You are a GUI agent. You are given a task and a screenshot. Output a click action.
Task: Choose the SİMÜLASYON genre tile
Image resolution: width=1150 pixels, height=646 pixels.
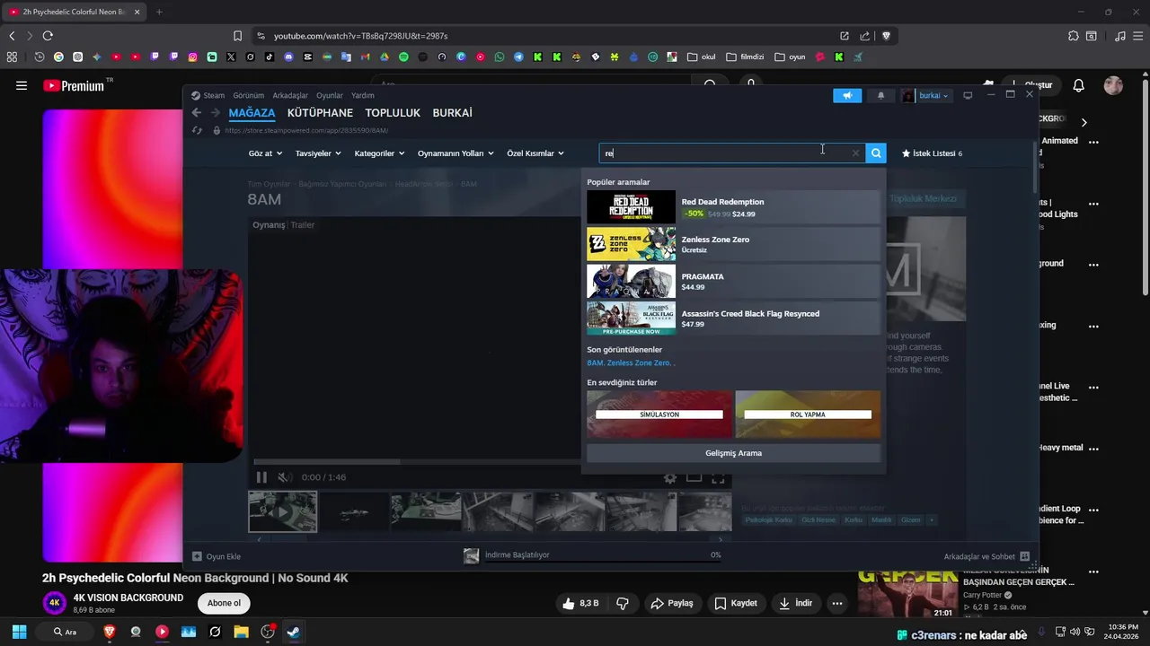click(659, 414)
